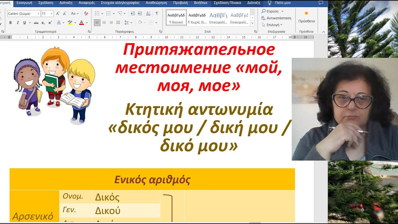Viewport: 398px width, 224px height.
Task: Click the Δικού table cell
Action: click(x=126, y=211)
